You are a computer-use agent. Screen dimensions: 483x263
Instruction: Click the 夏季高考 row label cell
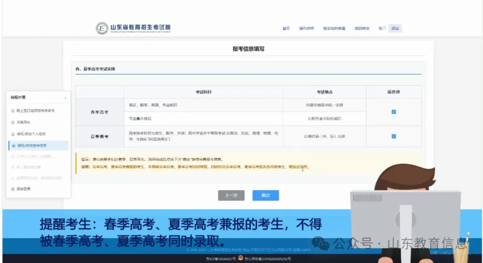click(99, 136)
